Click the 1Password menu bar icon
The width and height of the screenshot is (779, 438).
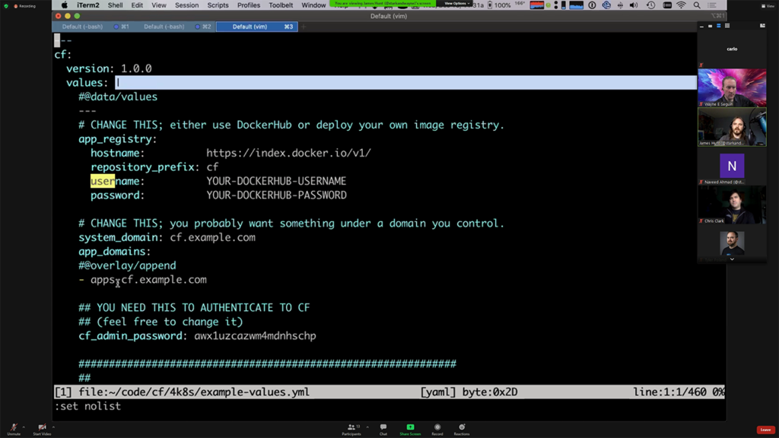point(592,5)
